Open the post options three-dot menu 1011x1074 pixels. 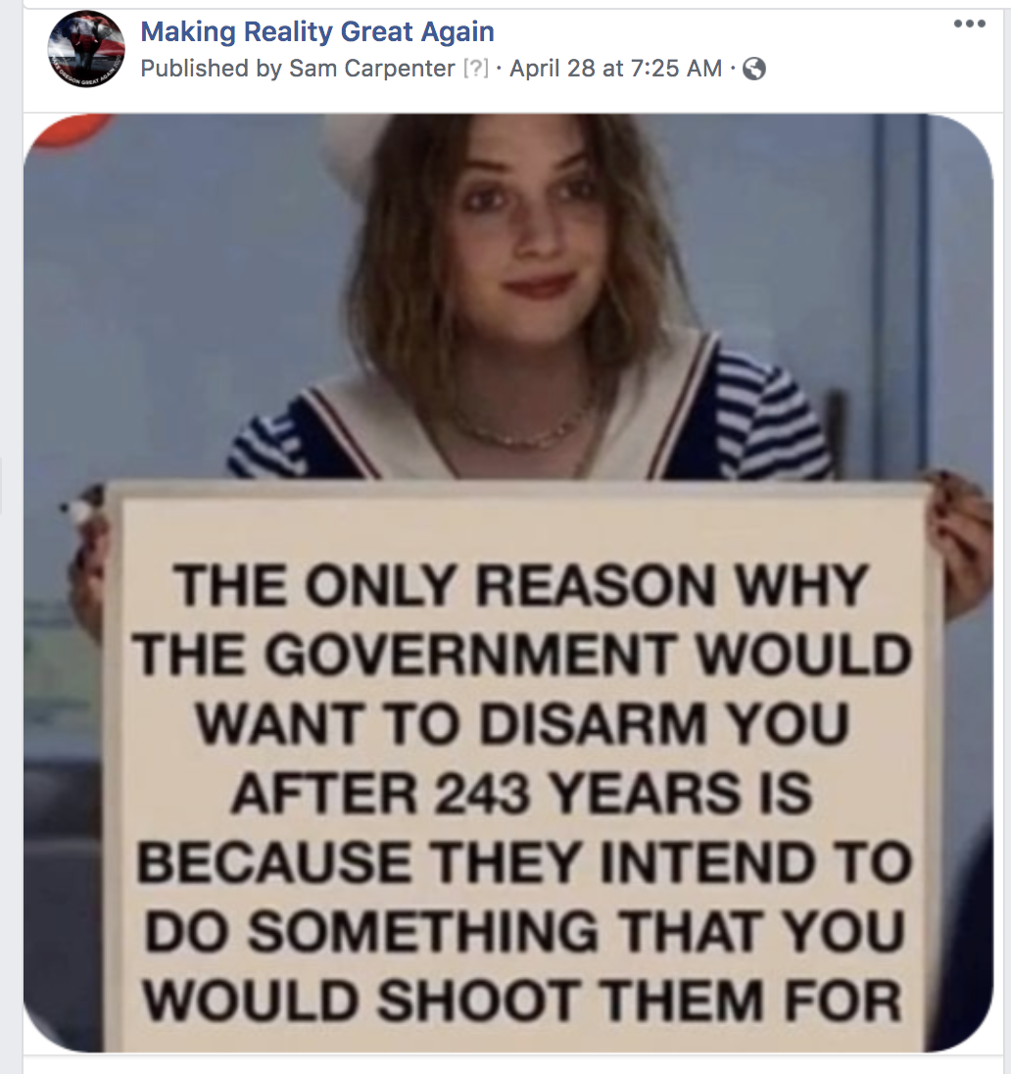[x=969, y=24]
